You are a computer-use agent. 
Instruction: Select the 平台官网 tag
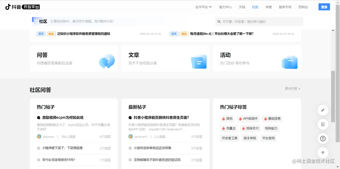coord(269,138)
